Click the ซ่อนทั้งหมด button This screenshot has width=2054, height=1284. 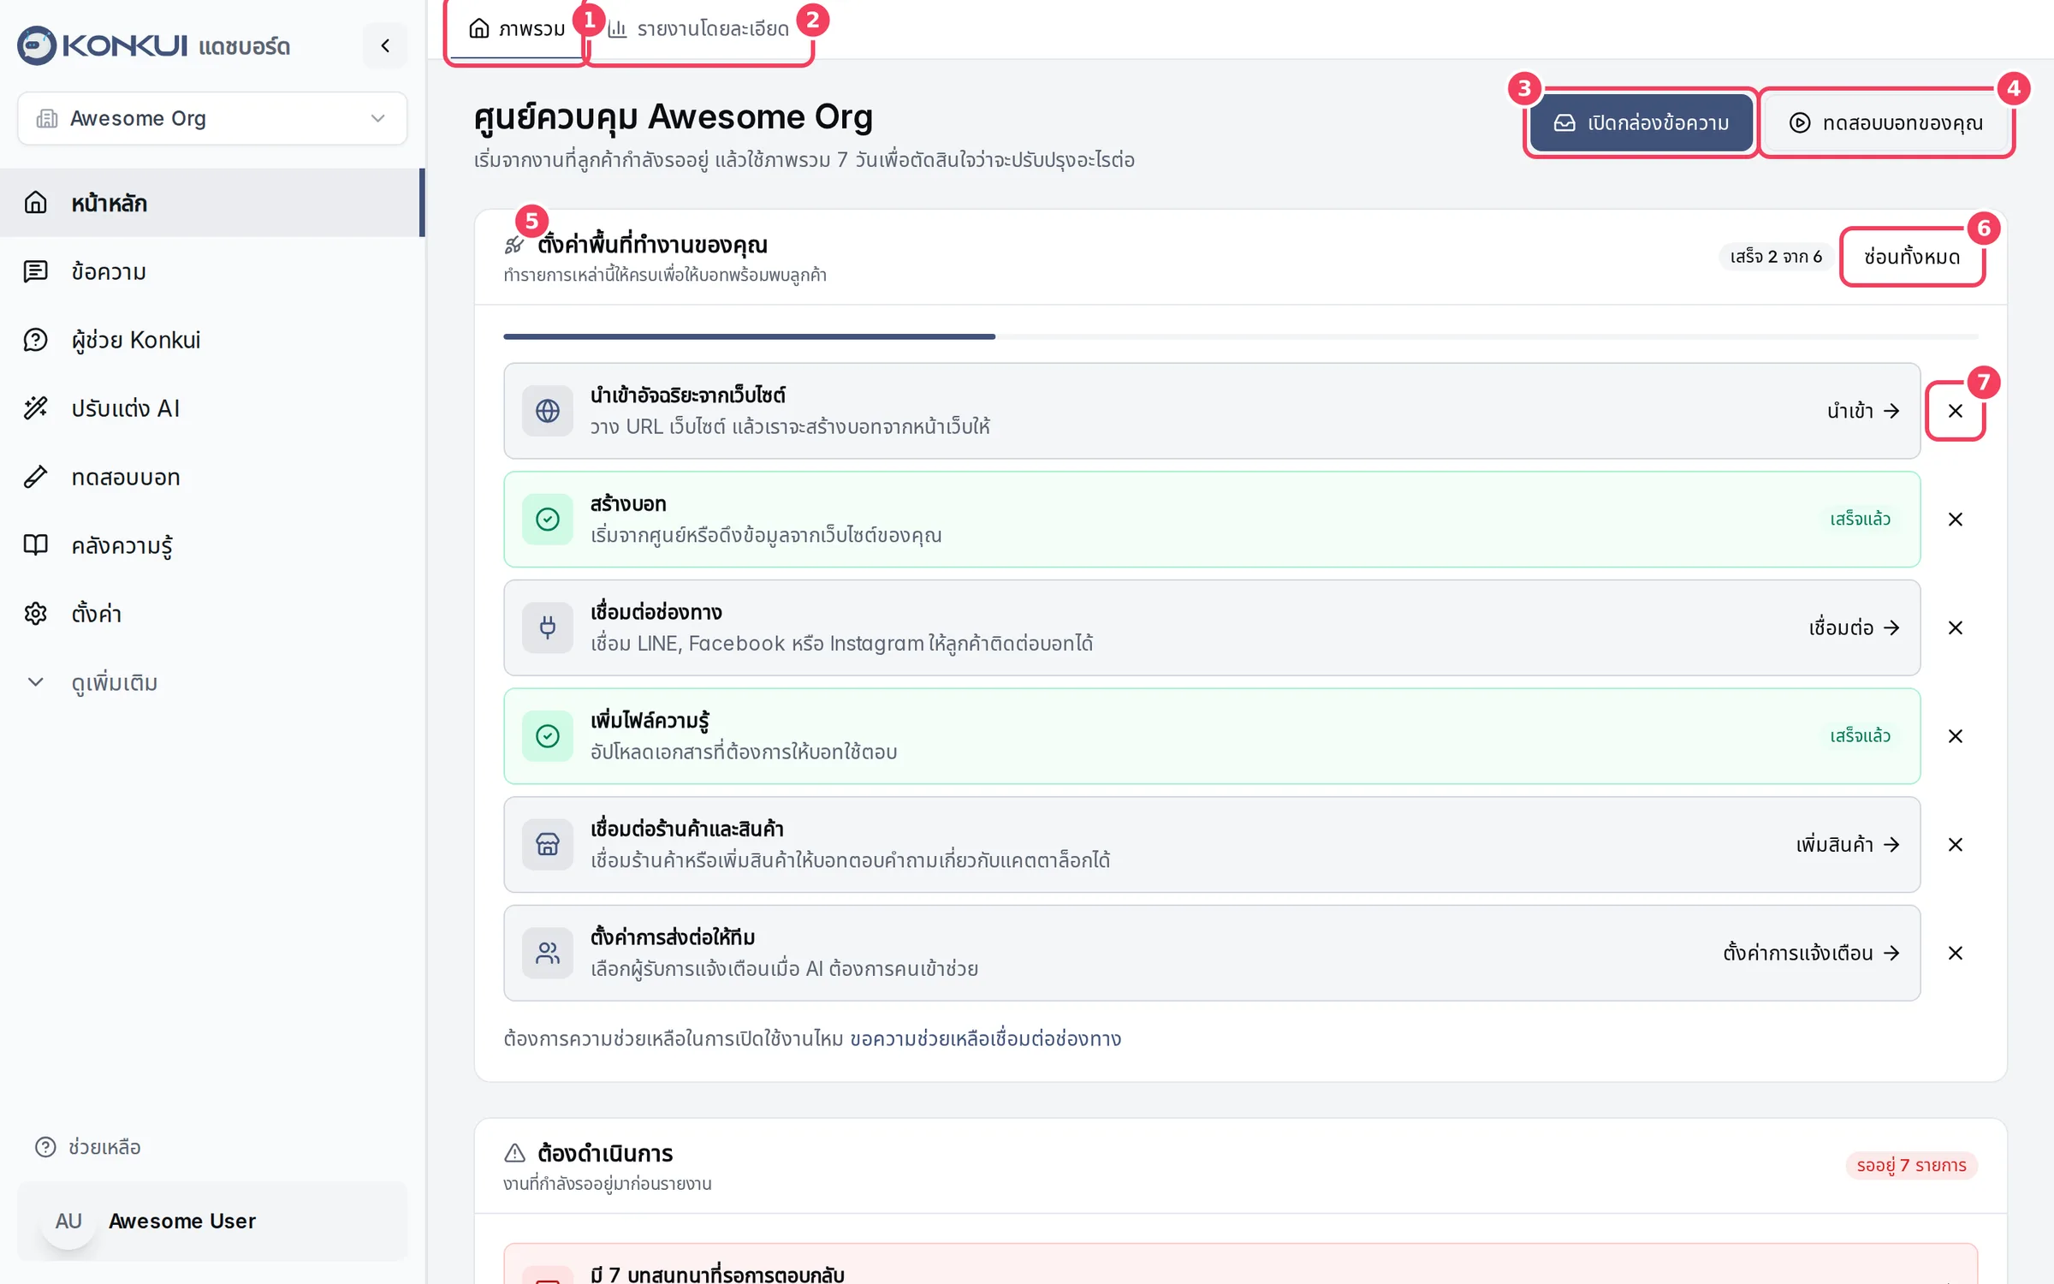coord(1912,257)
